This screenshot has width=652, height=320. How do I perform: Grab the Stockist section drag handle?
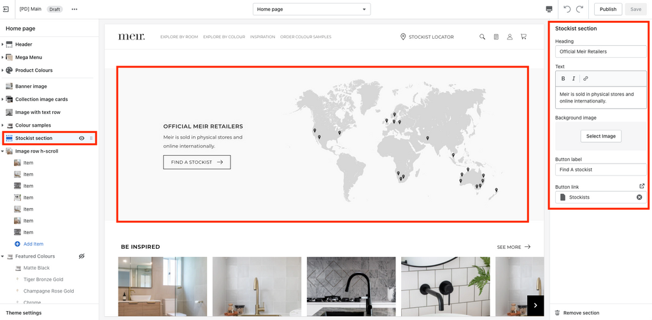pos(92,138)
